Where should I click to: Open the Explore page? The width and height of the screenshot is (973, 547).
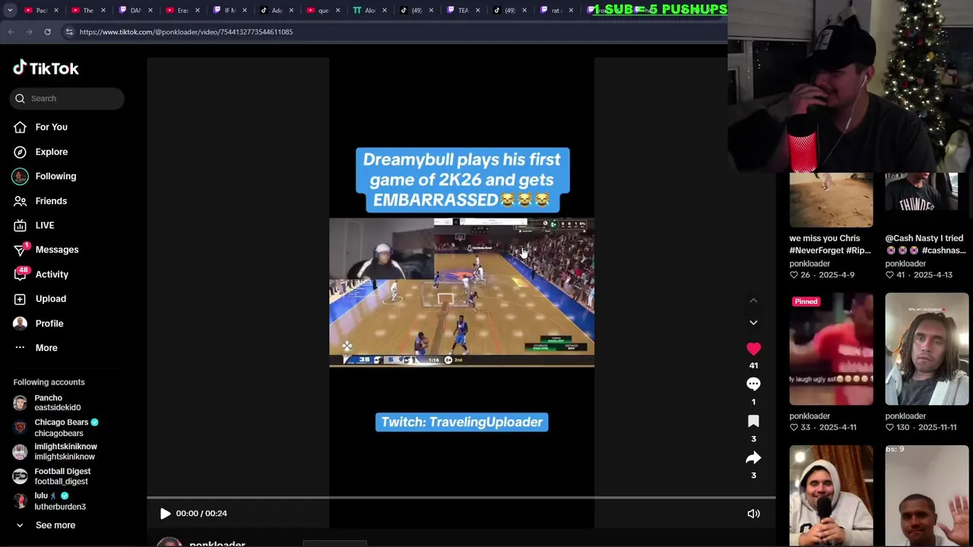click(51, 152)
